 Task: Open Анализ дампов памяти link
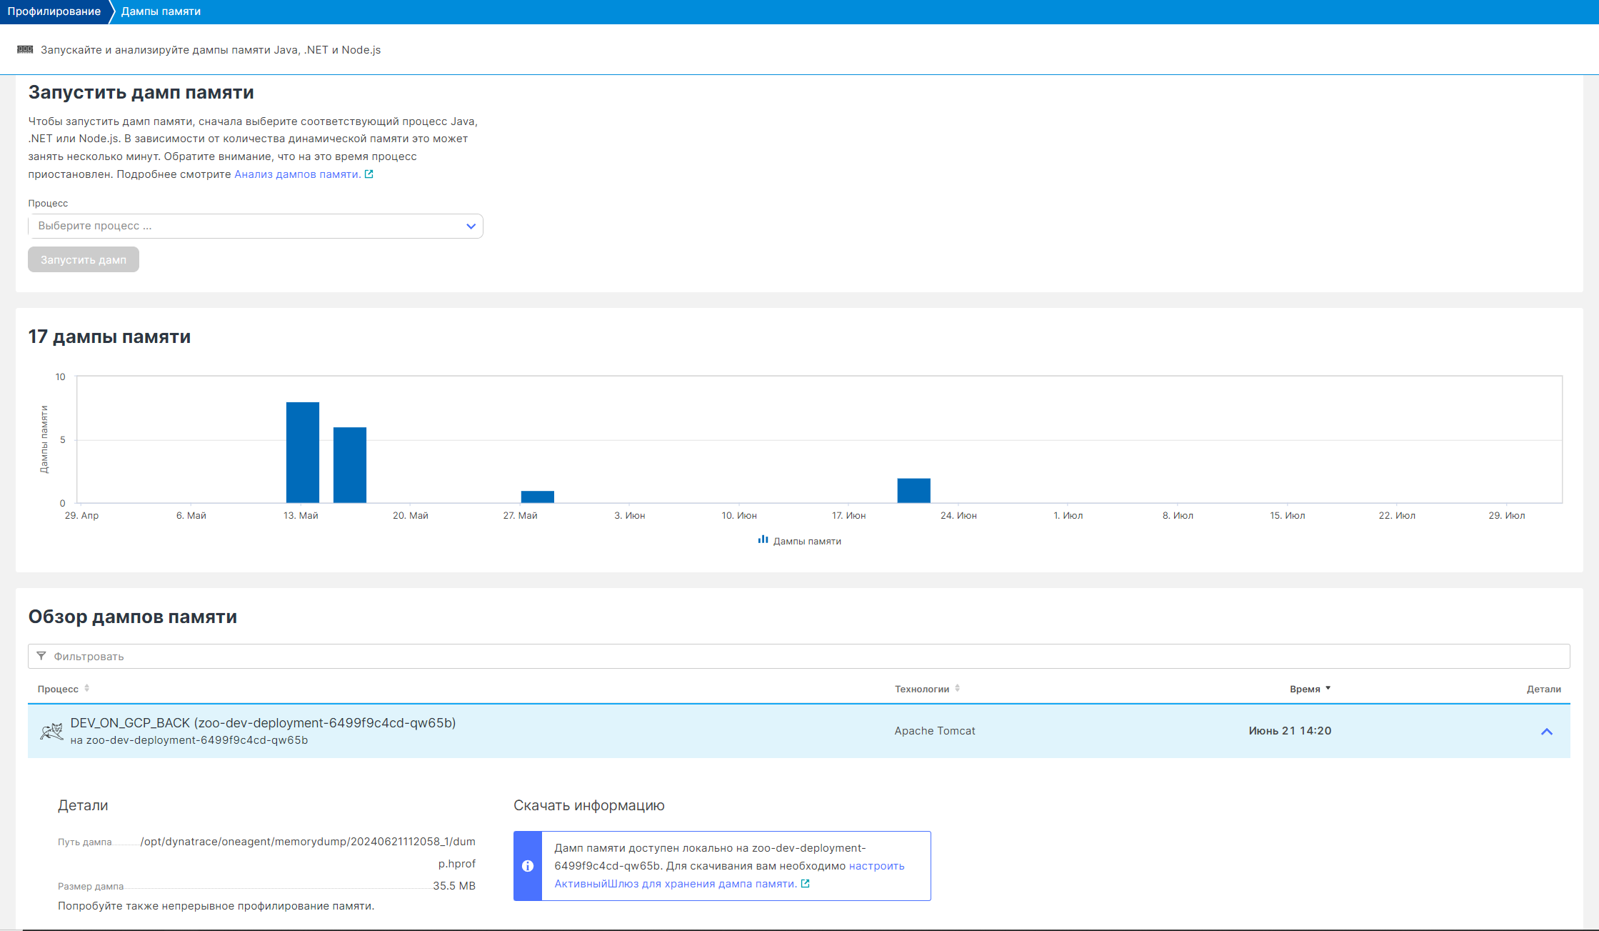tap(297, 174)
